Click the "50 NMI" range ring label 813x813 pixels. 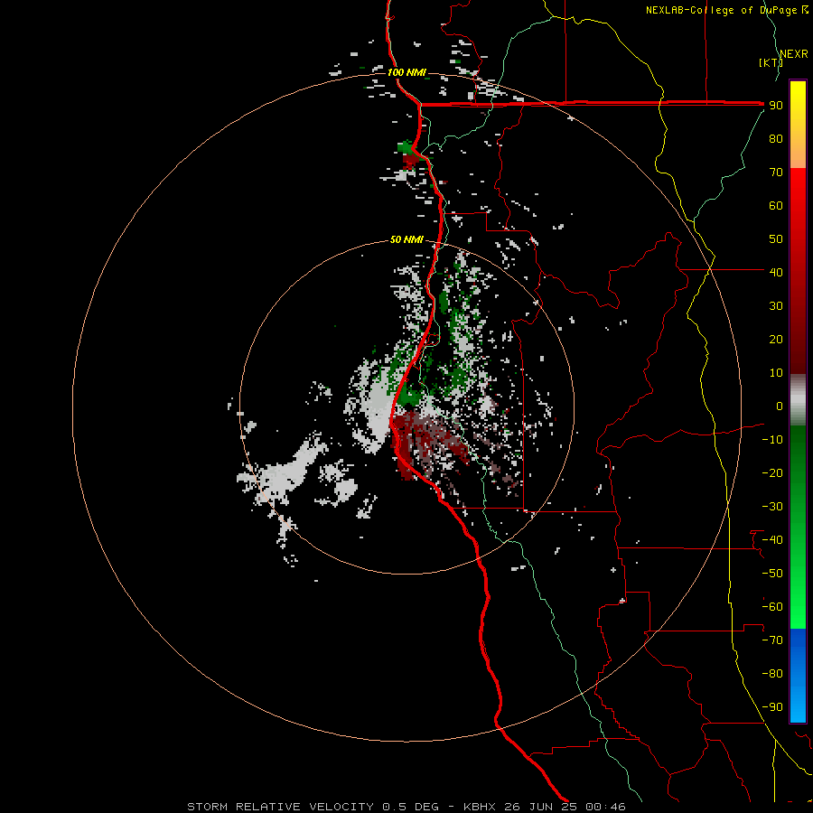click(406, 239)
